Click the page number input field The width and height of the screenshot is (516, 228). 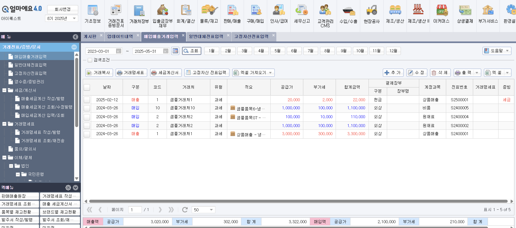point(135,210)
